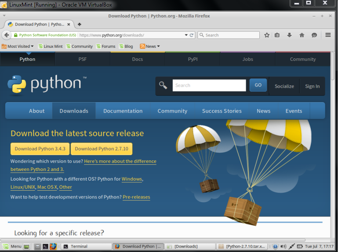338x252 pixels.
Task: Click the volume speaker tray icon
Action: (x=283, y=246)
